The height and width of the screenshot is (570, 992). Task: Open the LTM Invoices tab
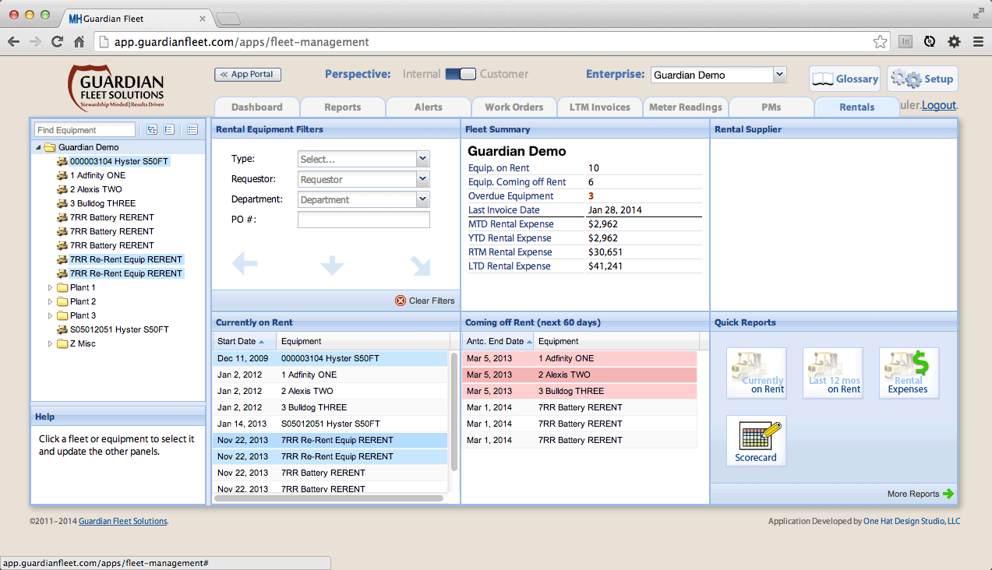pos(600,107)
